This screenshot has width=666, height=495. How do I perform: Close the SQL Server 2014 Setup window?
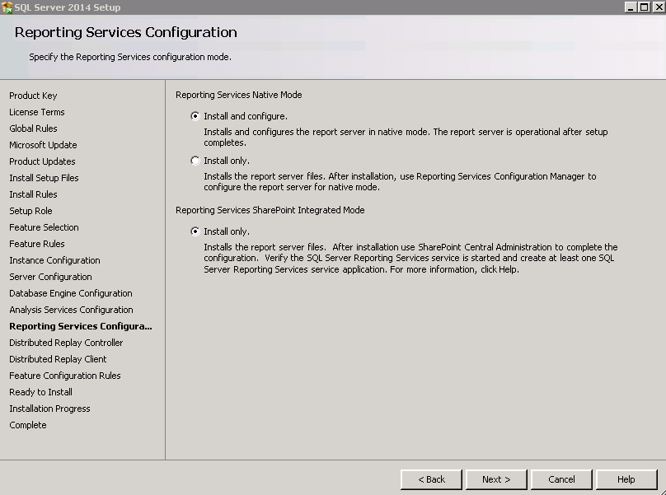pyautogui.click(x=658, y=7)
